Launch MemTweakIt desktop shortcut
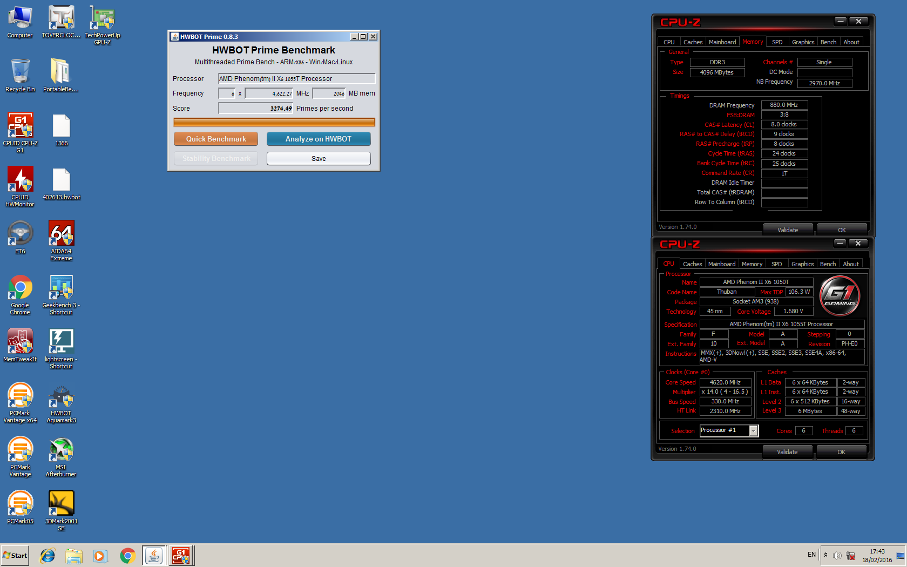The height and width of the screenshot is (567, 907). (x=20, y=346)
